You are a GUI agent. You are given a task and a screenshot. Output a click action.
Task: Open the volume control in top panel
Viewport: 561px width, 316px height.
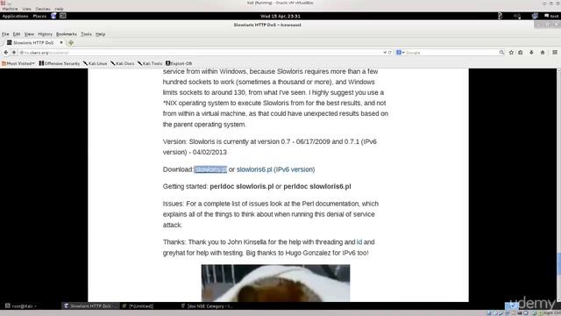517,16
